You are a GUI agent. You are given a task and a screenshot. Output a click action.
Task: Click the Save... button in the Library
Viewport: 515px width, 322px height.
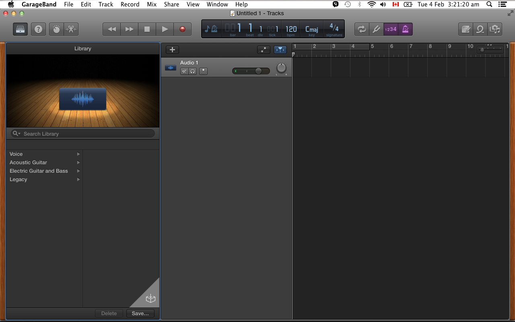(x=140, y=313)
